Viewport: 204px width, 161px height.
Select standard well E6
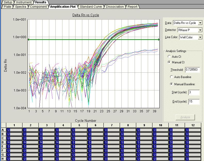click(x=96, y=147)
